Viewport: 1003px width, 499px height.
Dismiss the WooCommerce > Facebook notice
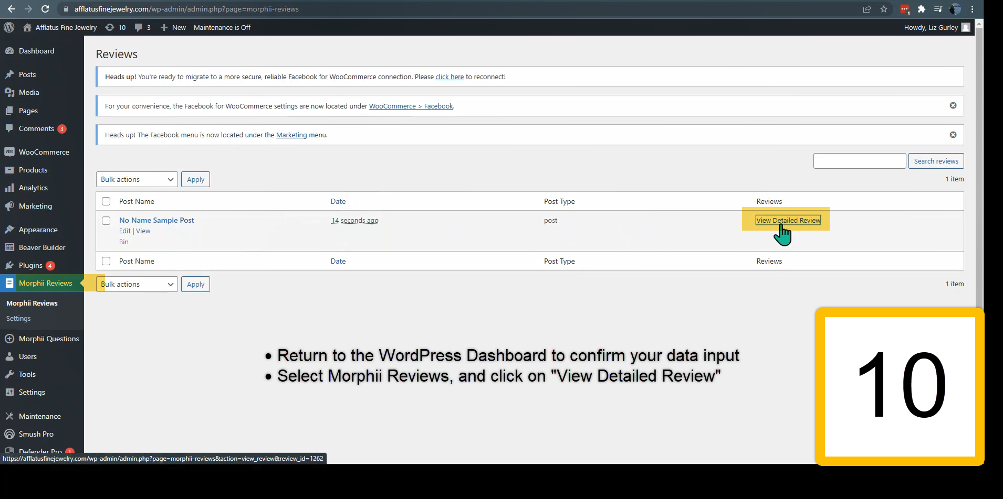953,105
